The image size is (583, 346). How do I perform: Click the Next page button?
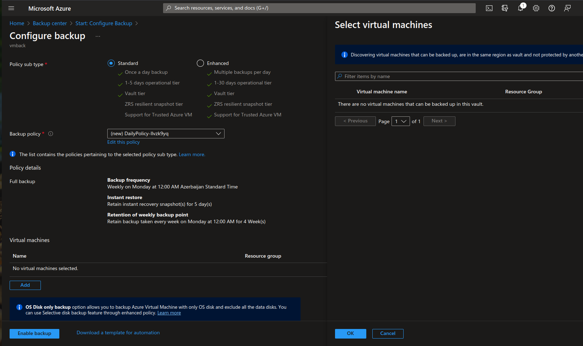pyautogui.click(x=439, y=121)
